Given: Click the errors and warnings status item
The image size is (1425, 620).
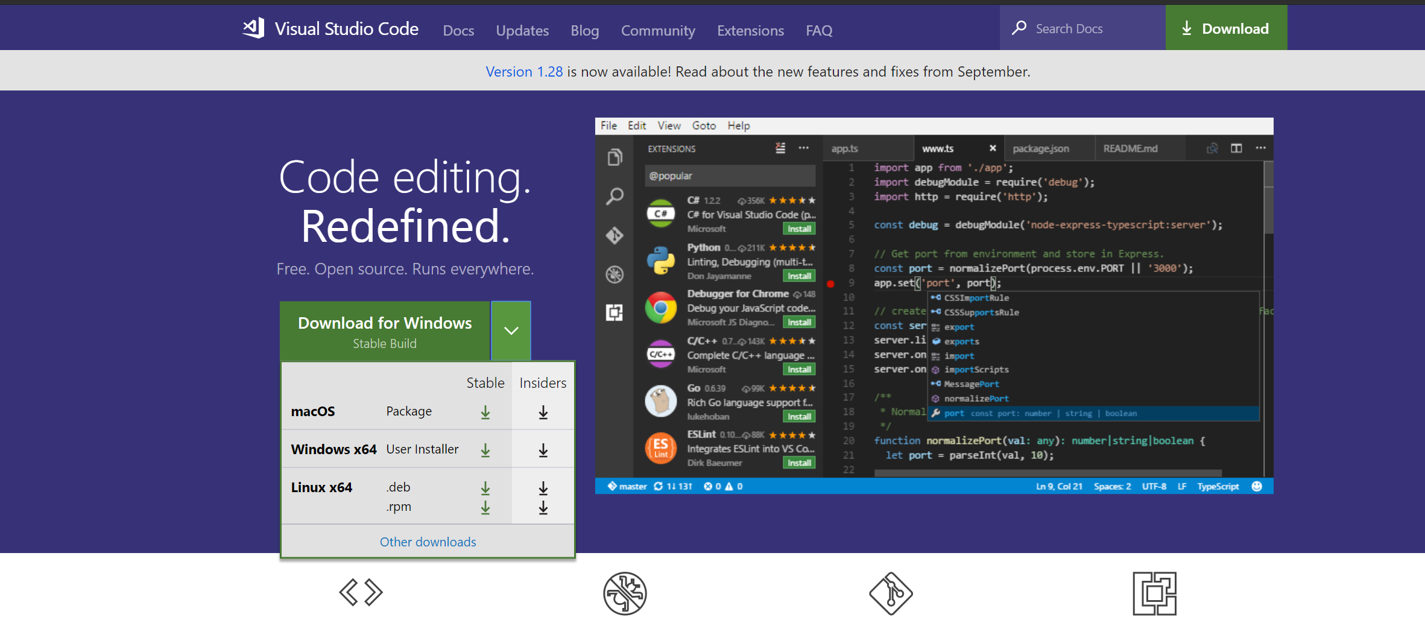Looking at the screenshot, I should [x=722, y=486].
